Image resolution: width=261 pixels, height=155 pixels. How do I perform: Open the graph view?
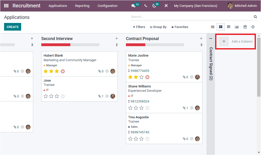[x=237, y=27]
